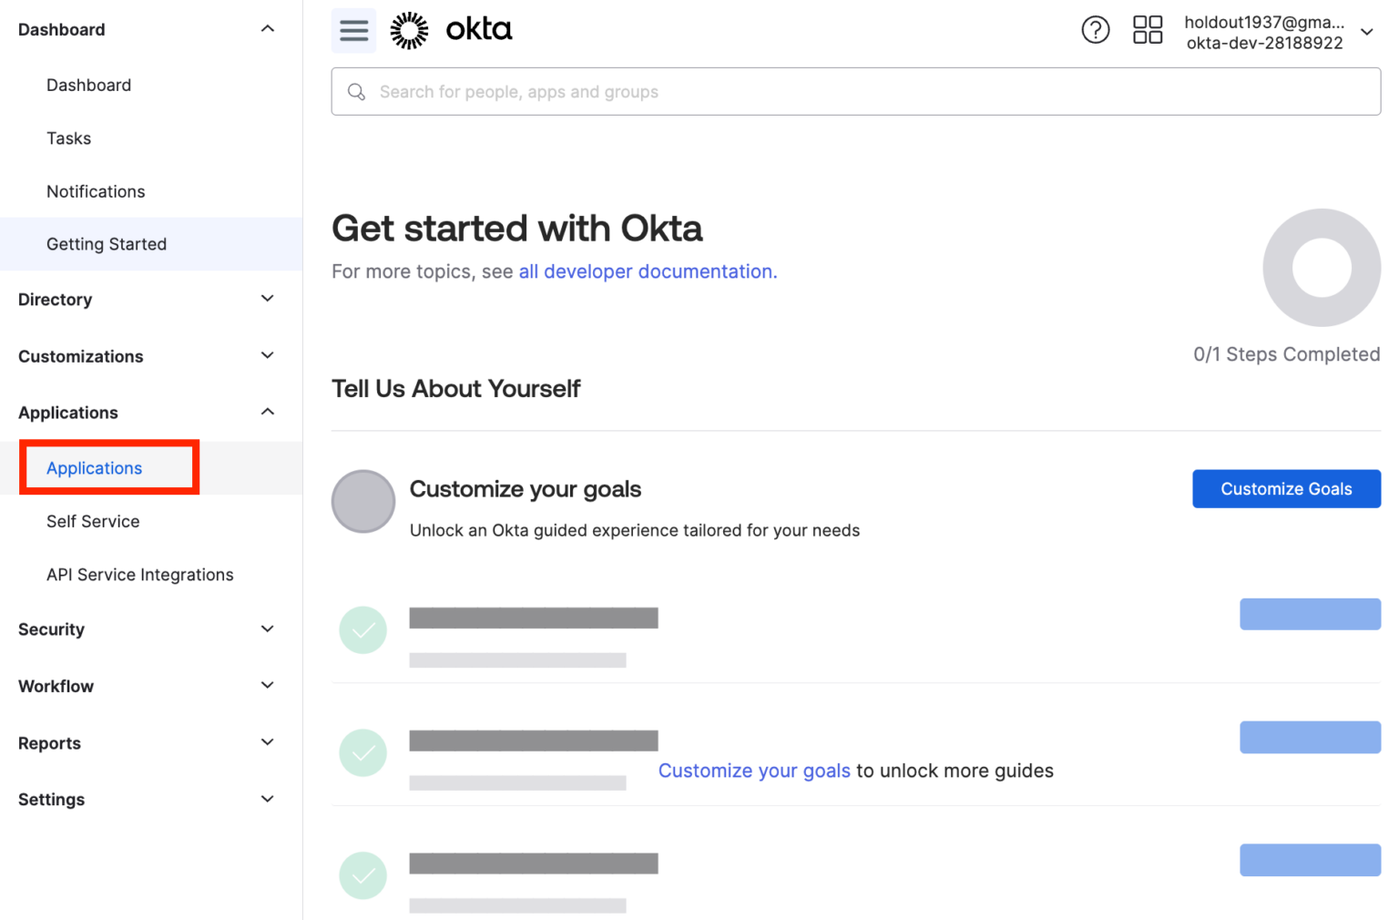The height and width of the screenshot is (920, 1399).
Task: Click the circular avatar next to Customize your goals
Action: pos(363,502)
